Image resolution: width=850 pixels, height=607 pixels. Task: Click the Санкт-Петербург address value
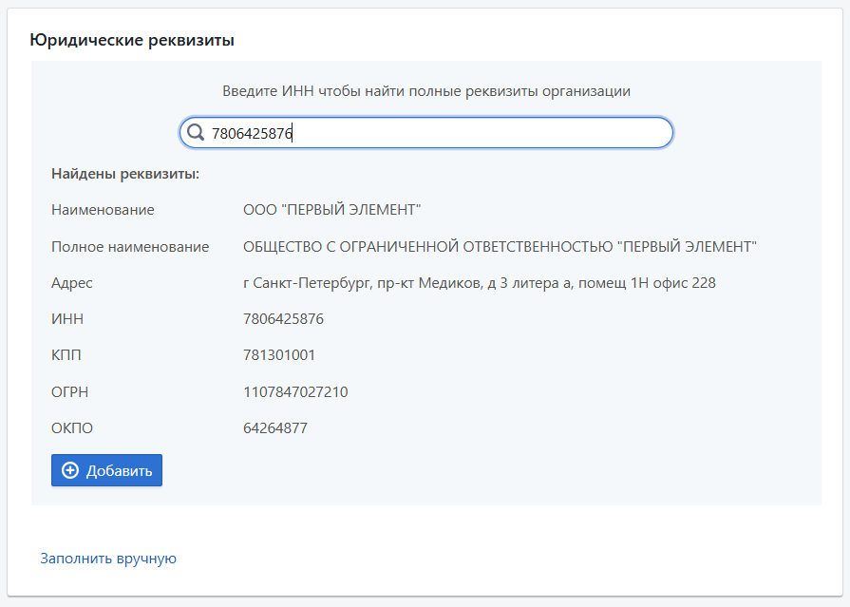pos(479,283)
